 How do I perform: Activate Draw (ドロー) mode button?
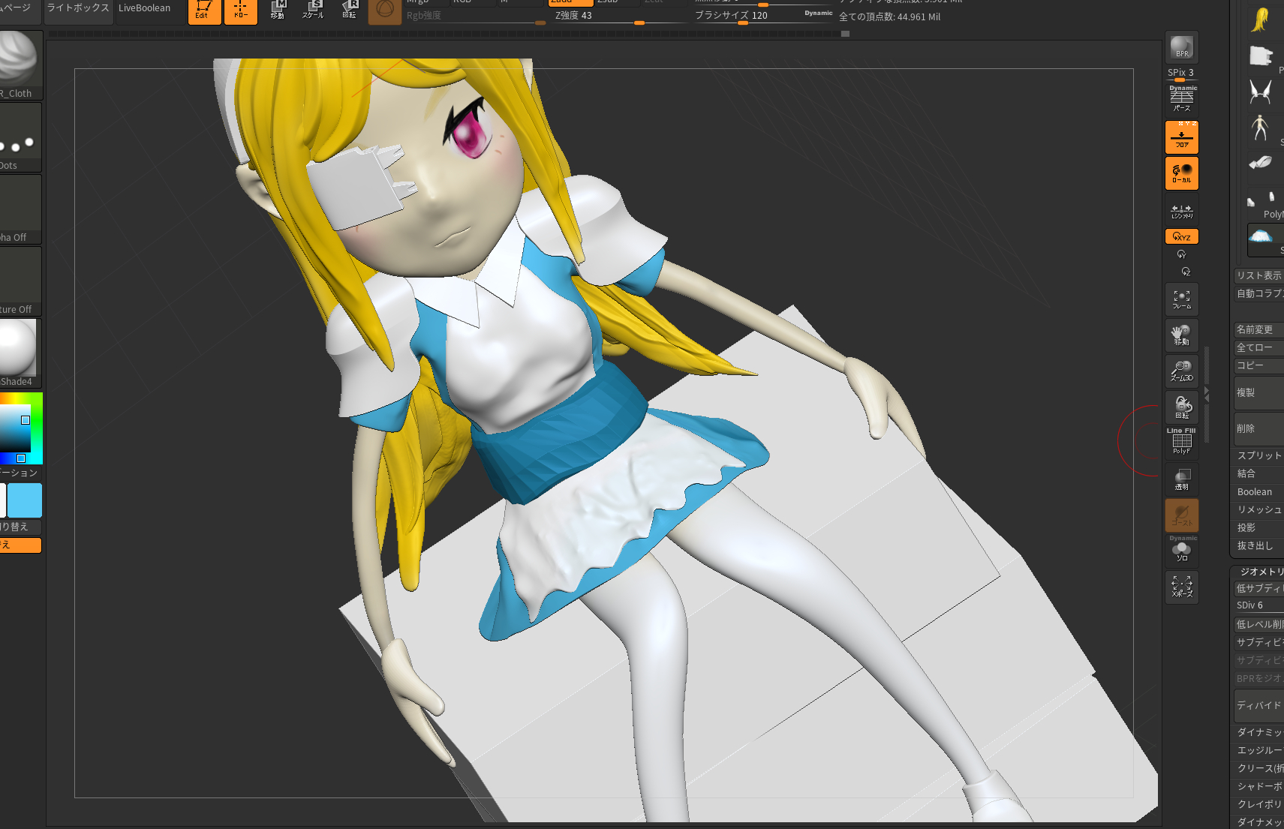pos(241,11)
